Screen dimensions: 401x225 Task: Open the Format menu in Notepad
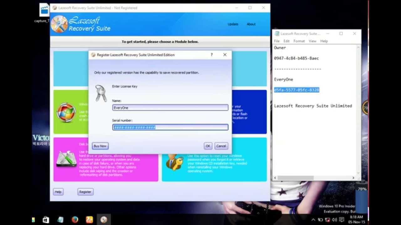[299, 41]
